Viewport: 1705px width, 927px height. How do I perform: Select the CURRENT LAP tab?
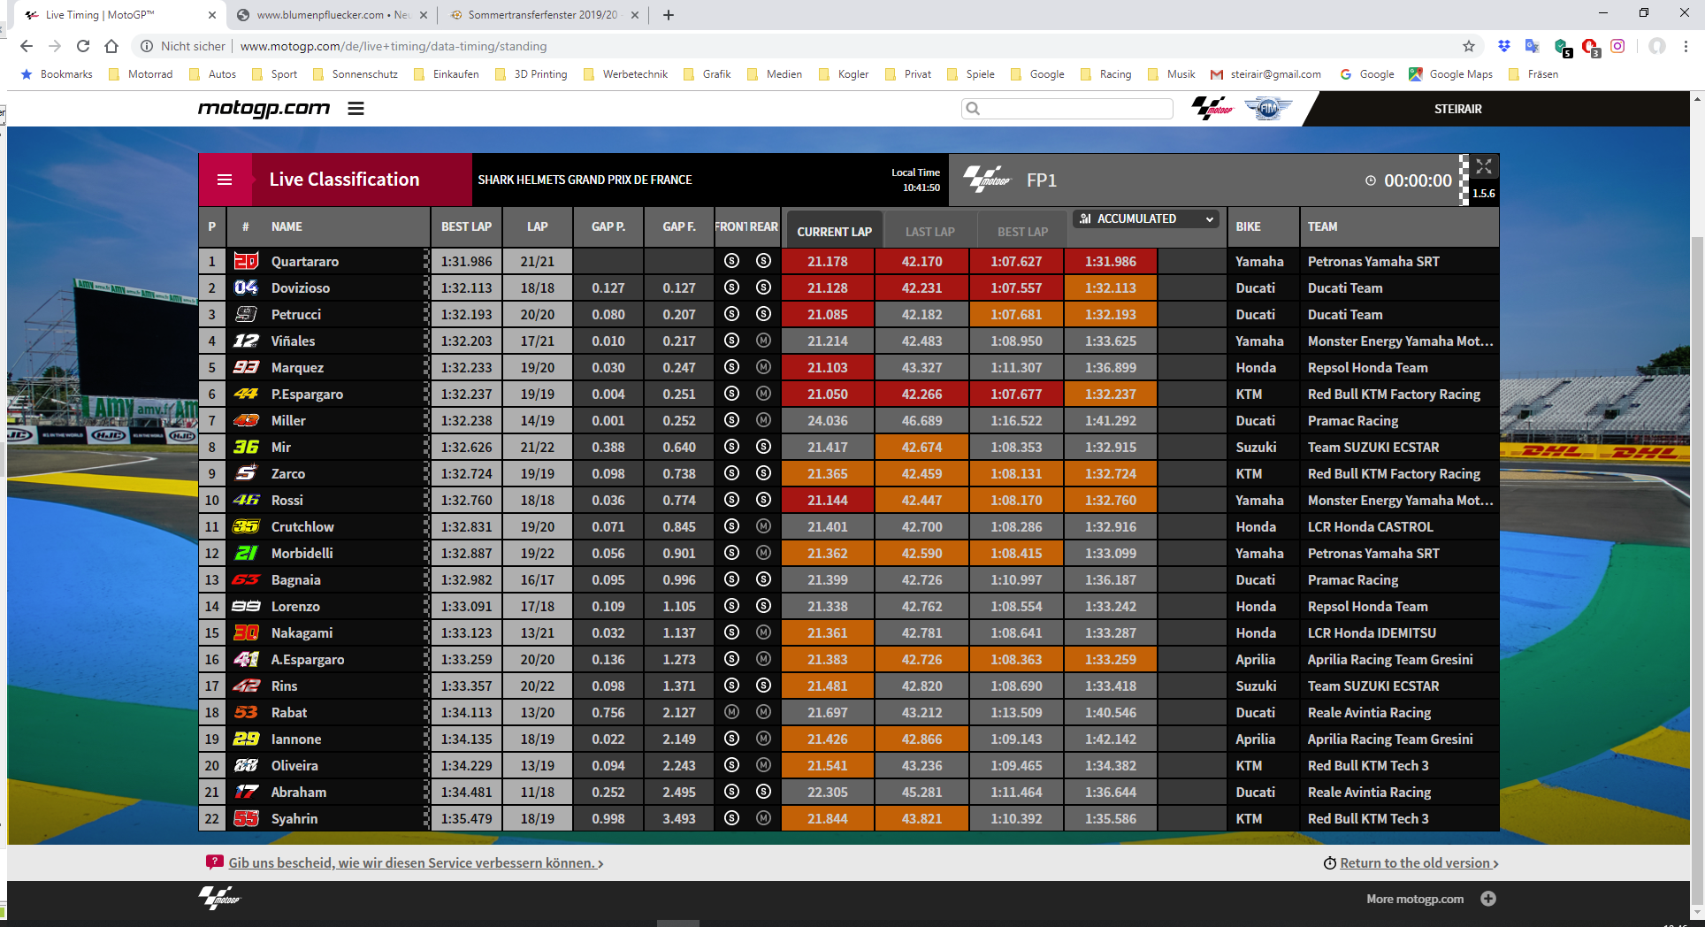tap(834, 232)
